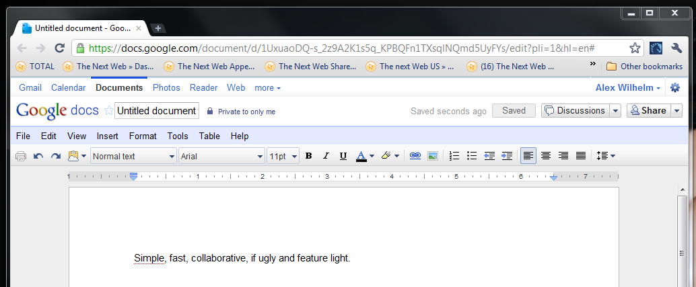Open line spacing dropdown
Screen dimensions: 696x287
606,156
